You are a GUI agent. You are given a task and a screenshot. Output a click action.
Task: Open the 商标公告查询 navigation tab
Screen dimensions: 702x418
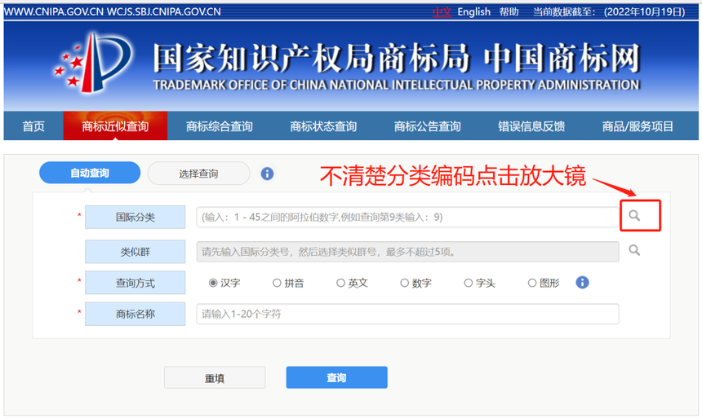point(427,126)
